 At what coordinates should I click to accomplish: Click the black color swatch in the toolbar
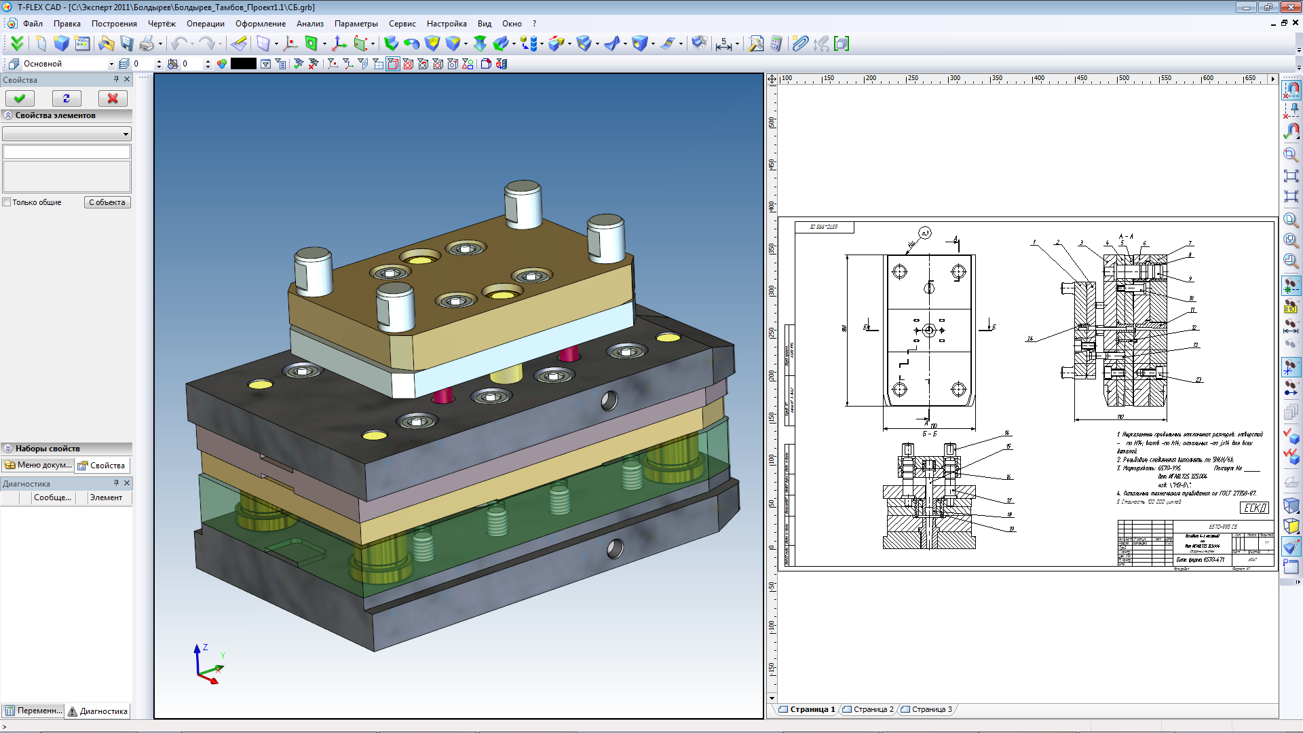(242, 63)
